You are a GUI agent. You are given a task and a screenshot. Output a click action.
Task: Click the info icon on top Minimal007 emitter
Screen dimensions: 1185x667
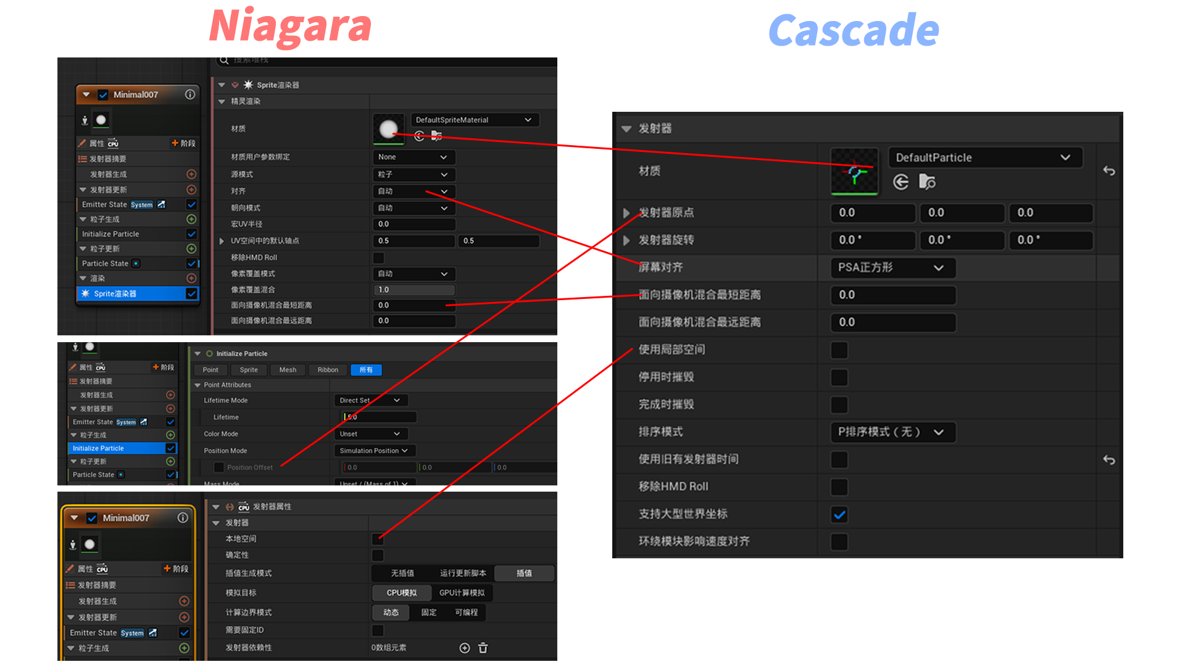point(190,94)
